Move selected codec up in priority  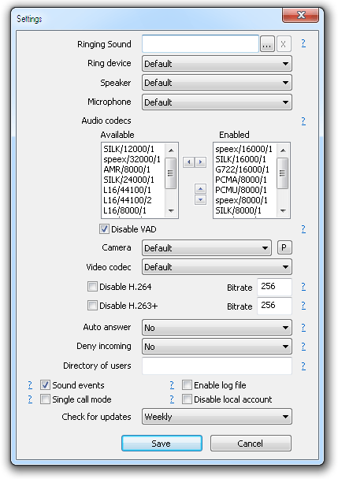point(200,189)
